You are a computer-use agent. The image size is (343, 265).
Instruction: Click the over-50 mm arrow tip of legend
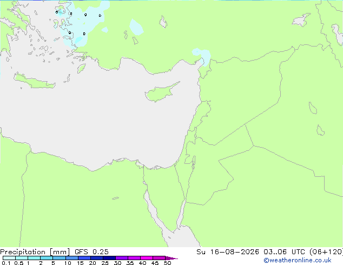coord(171,258)
